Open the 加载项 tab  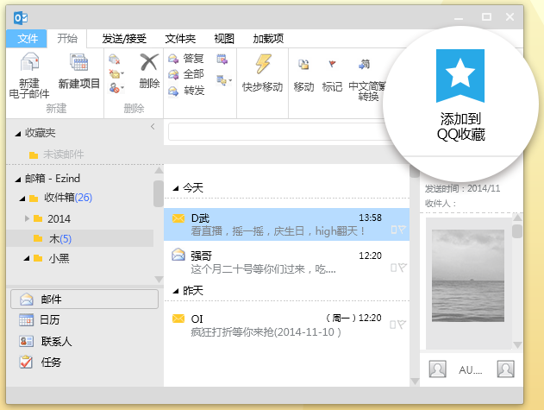(x=268, y=39)
